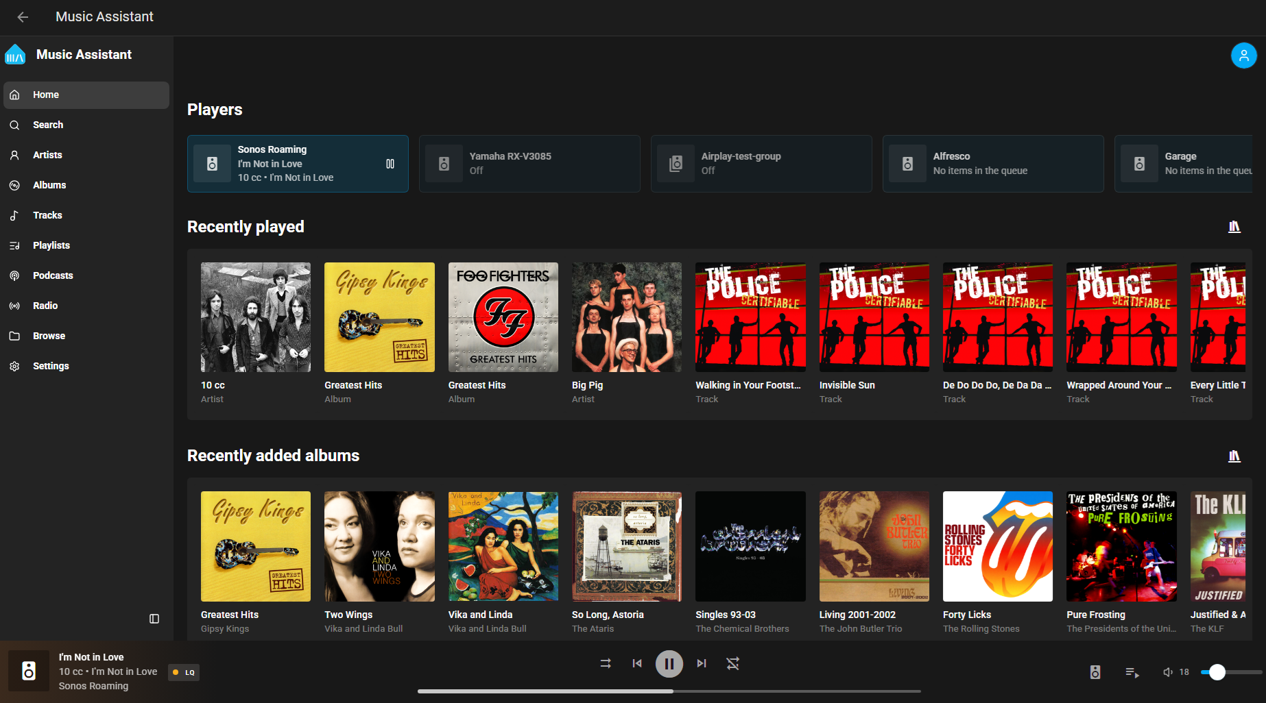Open De Do Do Do track
Image resolution: width=1266 pixels, height=703 pixels.
click(x=998, y=317)
